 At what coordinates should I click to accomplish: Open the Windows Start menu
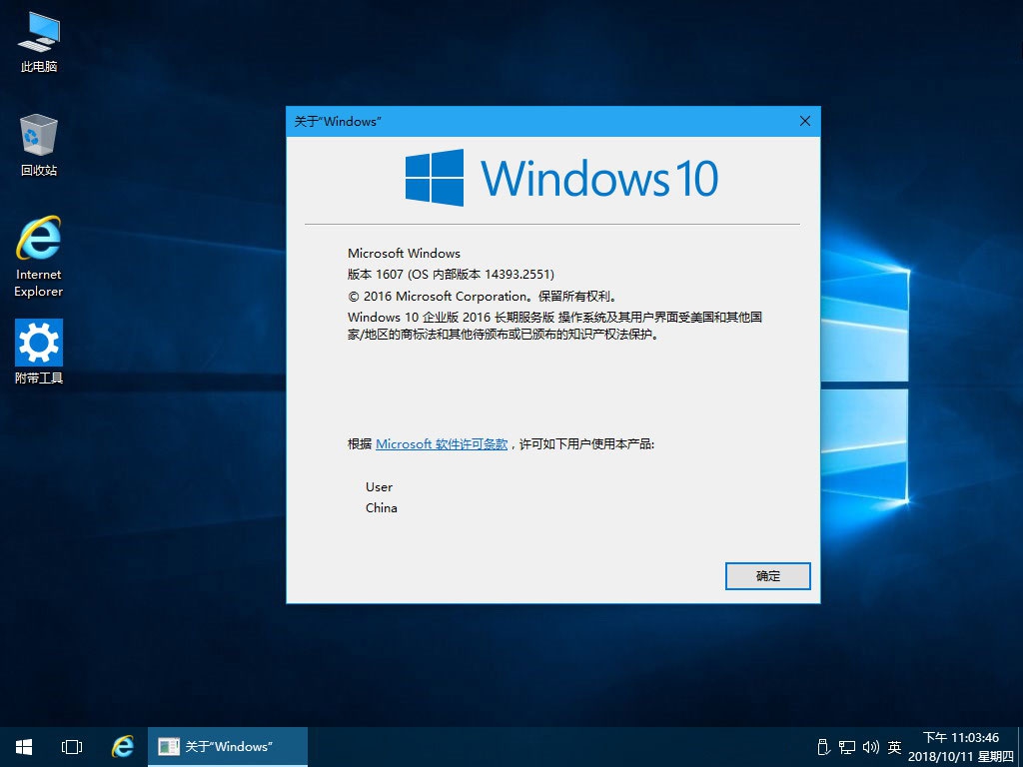pyautogui.click(x=24, y=747)
